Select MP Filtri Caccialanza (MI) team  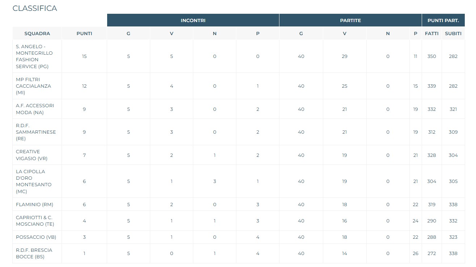[x=33, y=86]
